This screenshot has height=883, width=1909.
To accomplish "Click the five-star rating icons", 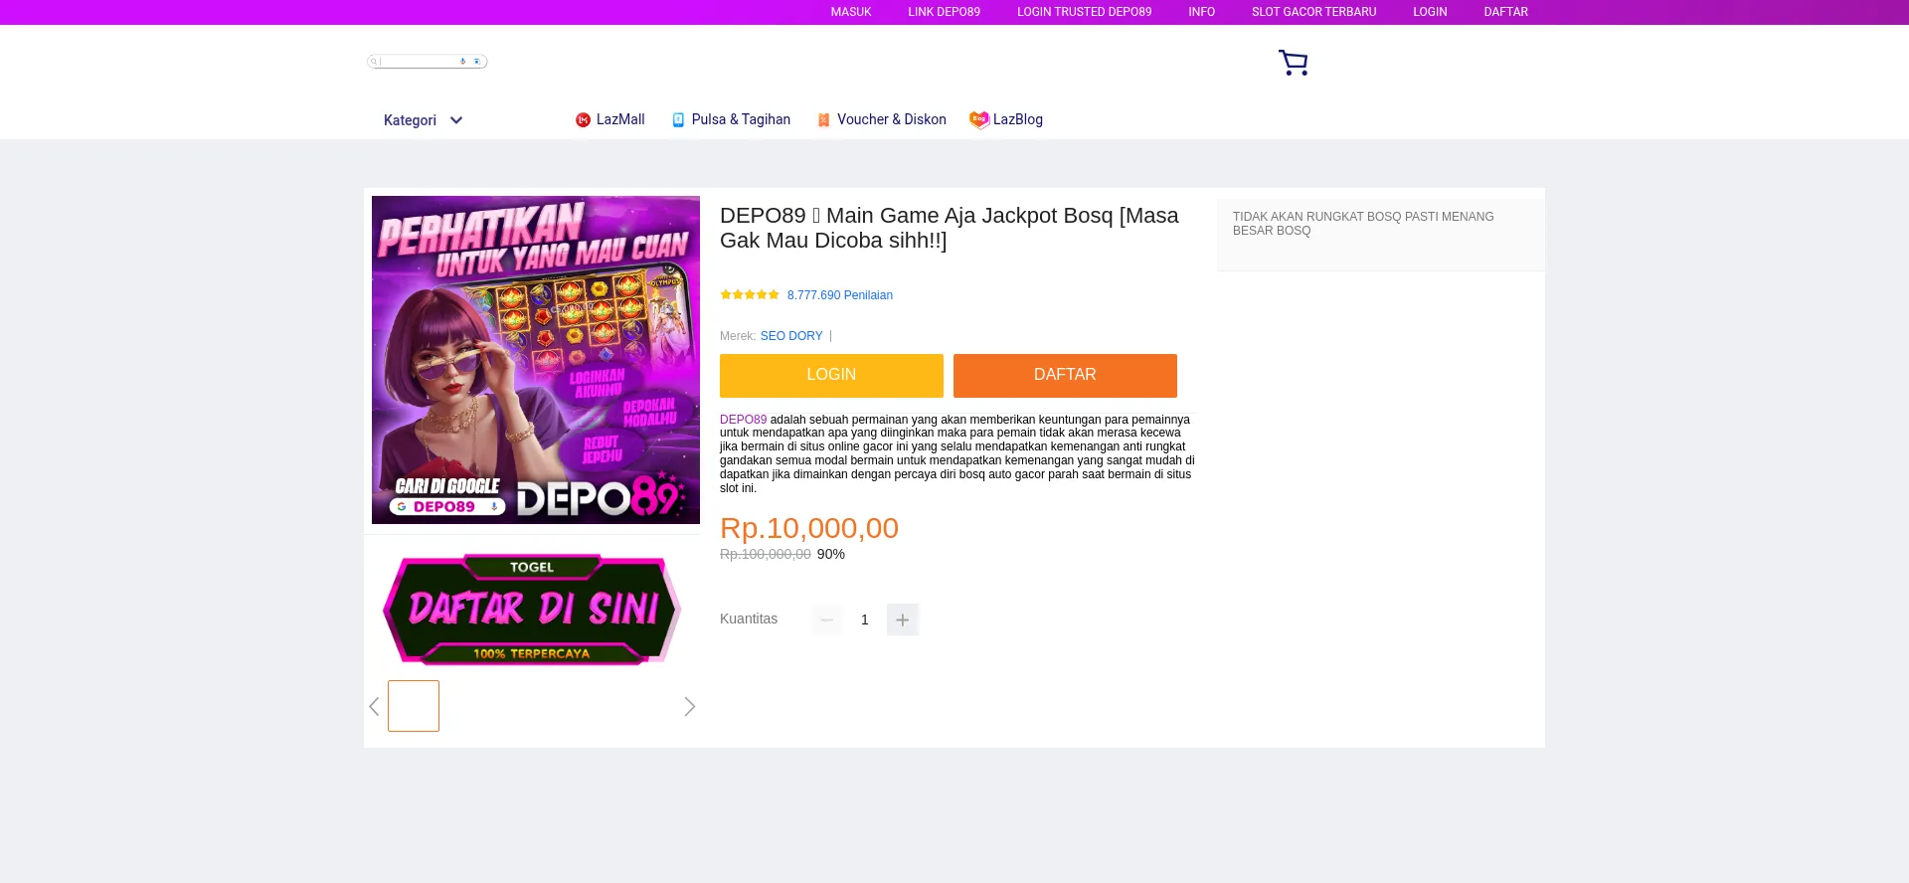I will pos(750,295).
